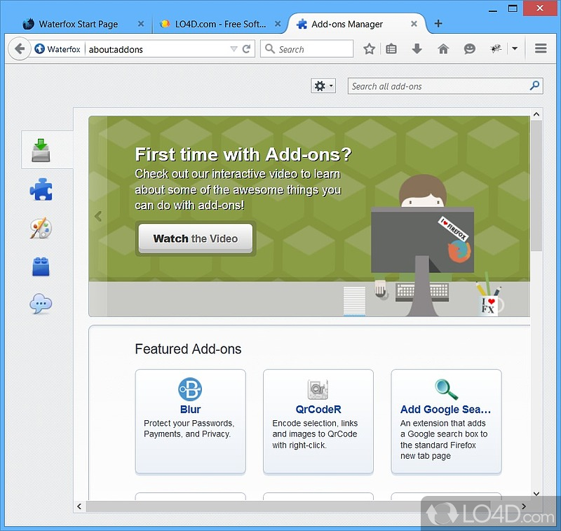Go to the Home page icon
This screenshot has width=561, height=531.
443,49
